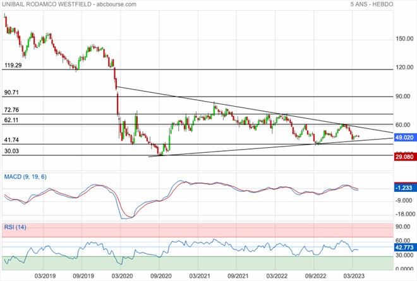Image resolution: width=417 pixels, height=281 pixels.
Task: Click the blue -1.233 MACD value badge
Action: click(404, 188)
